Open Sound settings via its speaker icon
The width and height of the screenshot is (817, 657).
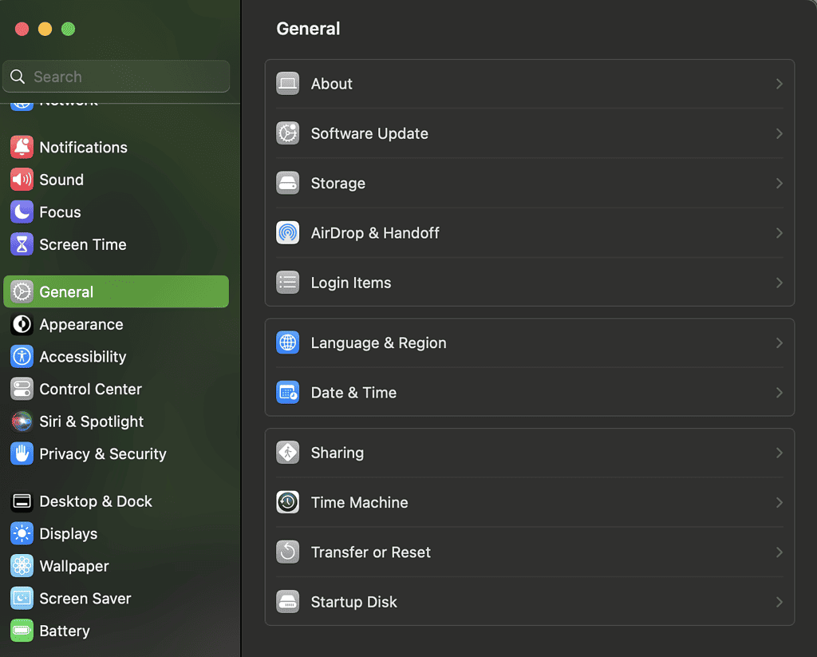(21, 180)
